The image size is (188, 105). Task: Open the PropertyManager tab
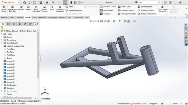[9, 24]
